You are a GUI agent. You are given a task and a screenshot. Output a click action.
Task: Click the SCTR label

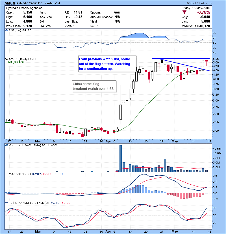click(x=94, y=26)
